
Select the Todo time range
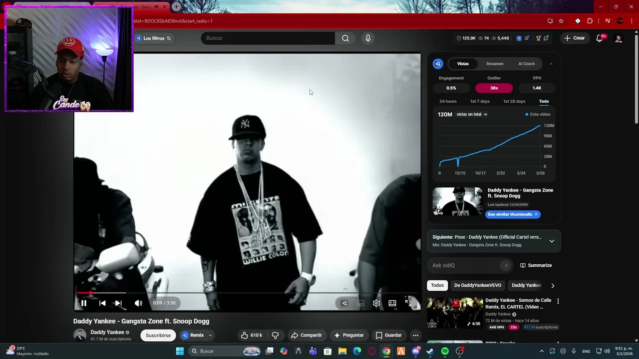tap(544, 101)
